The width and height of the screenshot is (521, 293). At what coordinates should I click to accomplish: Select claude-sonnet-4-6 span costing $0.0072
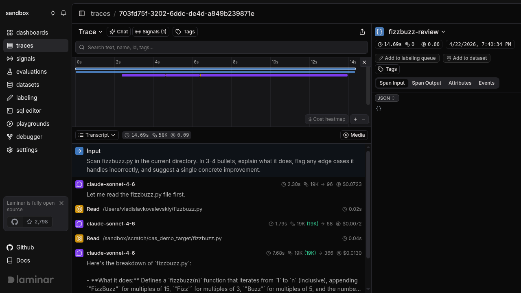(x=219, y=223)
